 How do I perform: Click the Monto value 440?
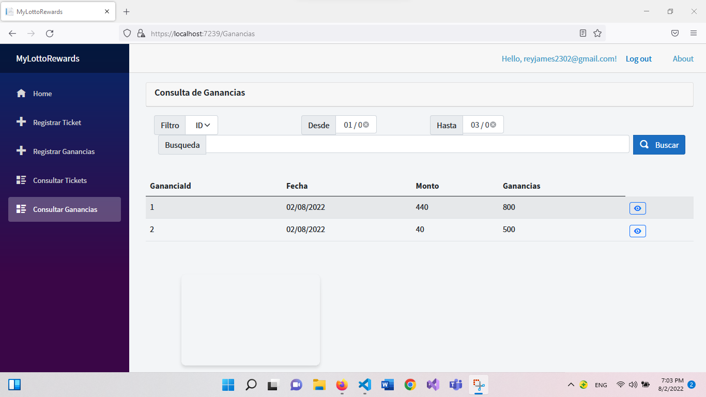click(422, 207)
